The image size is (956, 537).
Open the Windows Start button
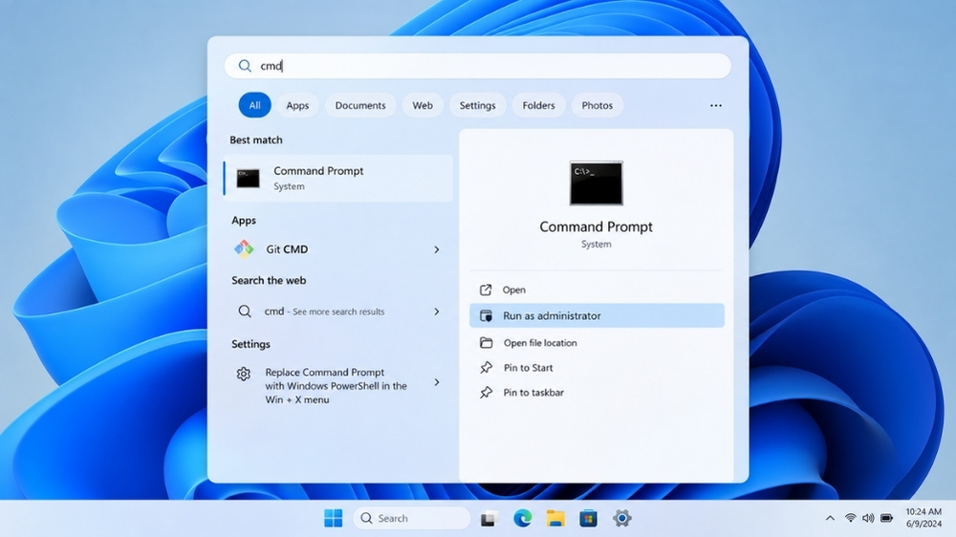click(x=333, y=518)
